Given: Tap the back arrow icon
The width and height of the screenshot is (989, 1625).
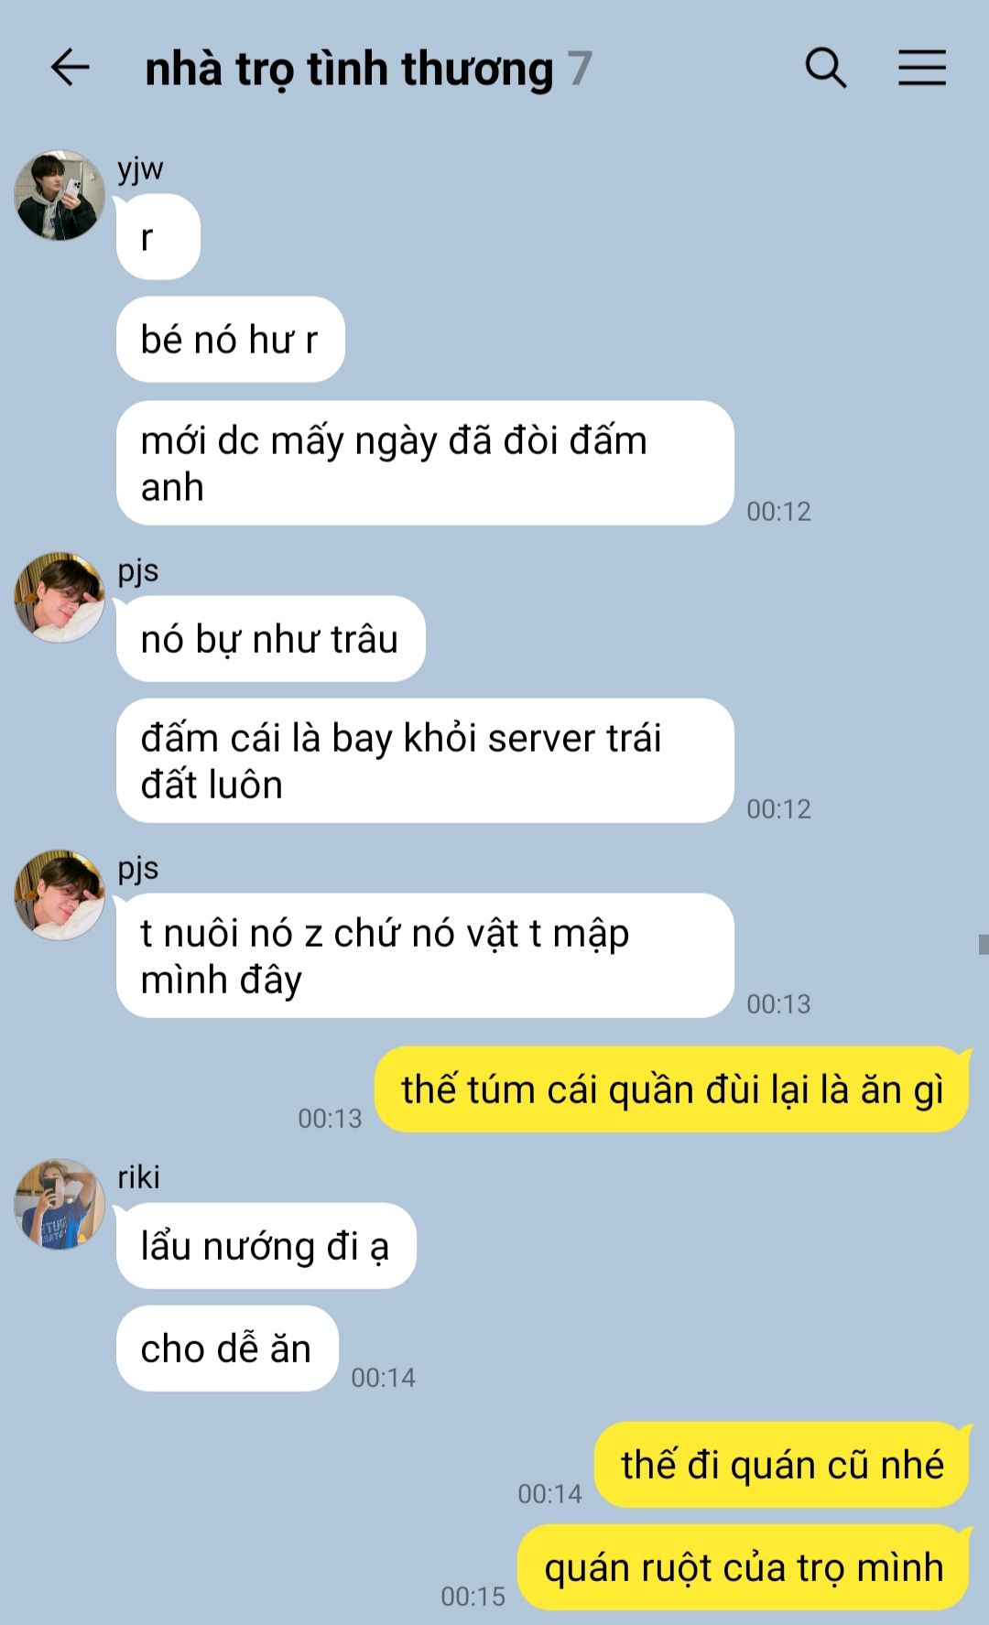Looking at the screenshot, I should click(x=70, y=68).
